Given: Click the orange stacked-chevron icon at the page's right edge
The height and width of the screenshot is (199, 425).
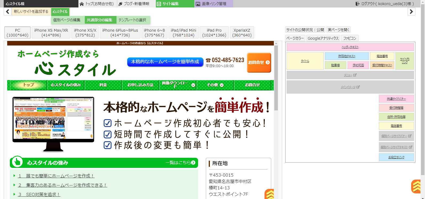Looking at the screenshot, I should click(x=416, y=186).
